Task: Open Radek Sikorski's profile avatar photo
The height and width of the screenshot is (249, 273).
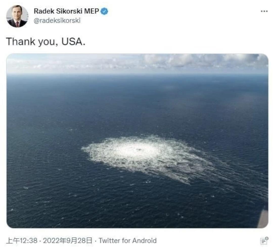Action: (17, 16)
